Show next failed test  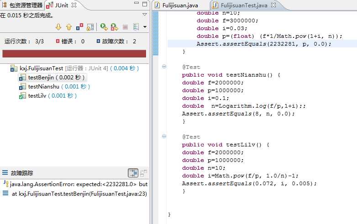[x=58, y=27]
